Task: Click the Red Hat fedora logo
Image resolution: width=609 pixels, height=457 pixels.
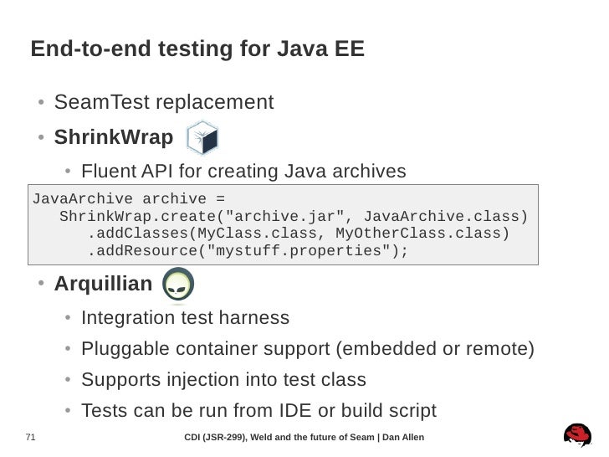Action: click(x=578, y=435)
